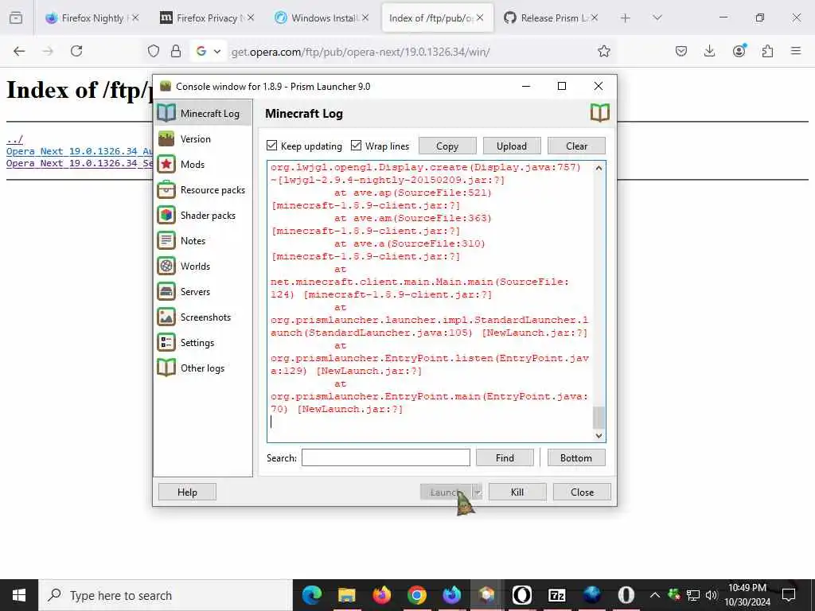Viewport: 815px width, 611px height.
Task: Click the log scrollbar down arrow
Action: tap(599, 435)
